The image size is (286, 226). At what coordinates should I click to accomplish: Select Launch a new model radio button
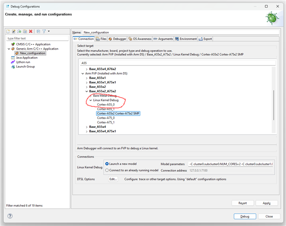tap(107, 164)
